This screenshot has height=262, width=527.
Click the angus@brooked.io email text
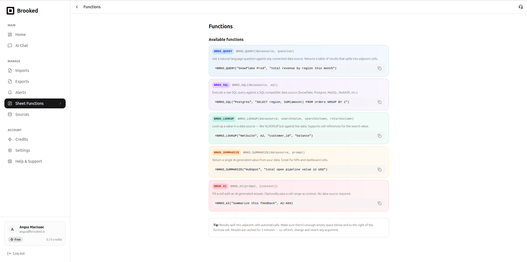click(32, 232)
